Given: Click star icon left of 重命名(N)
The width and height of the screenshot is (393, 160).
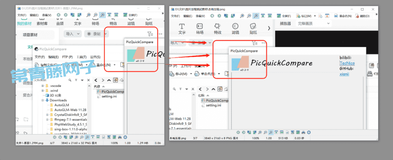Looking at the screenshot, I should coord(327,16).
